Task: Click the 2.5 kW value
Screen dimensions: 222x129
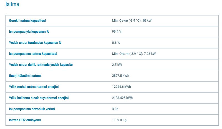Action: click(x=117, y=65)
